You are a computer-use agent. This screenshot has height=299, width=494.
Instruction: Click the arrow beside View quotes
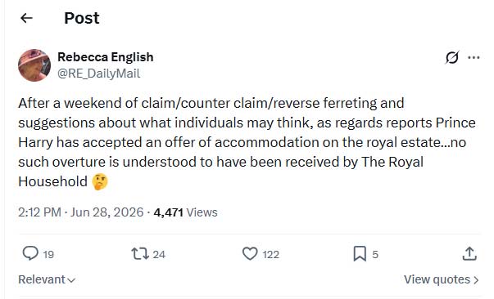pos(476,279)
